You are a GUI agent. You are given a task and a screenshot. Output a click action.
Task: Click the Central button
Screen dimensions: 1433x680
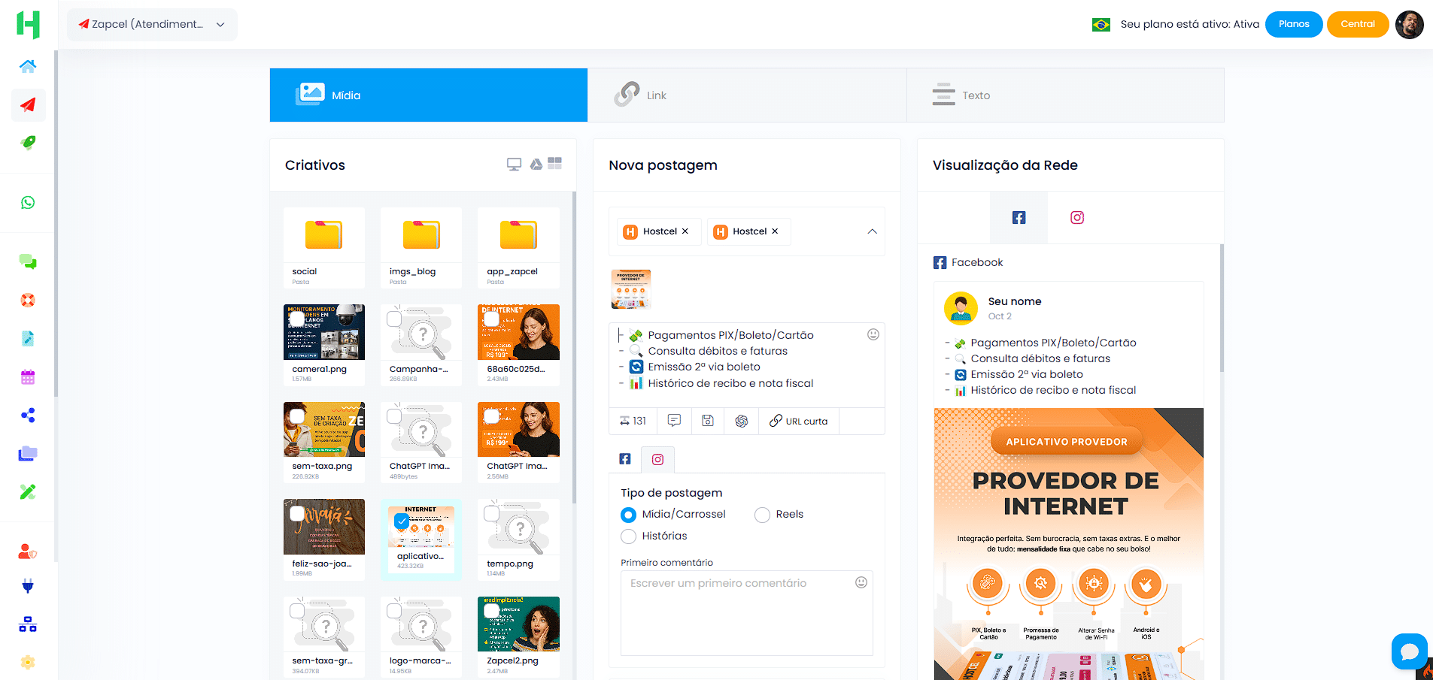click(x=1357, y=24)
